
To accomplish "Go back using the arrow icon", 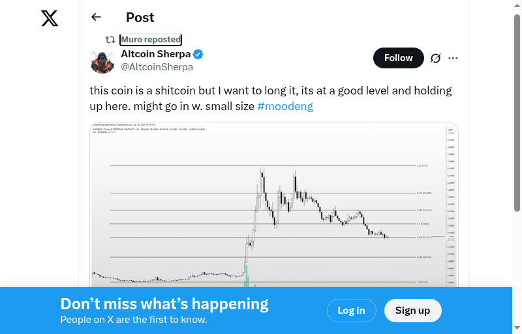I will coord(97,18).
